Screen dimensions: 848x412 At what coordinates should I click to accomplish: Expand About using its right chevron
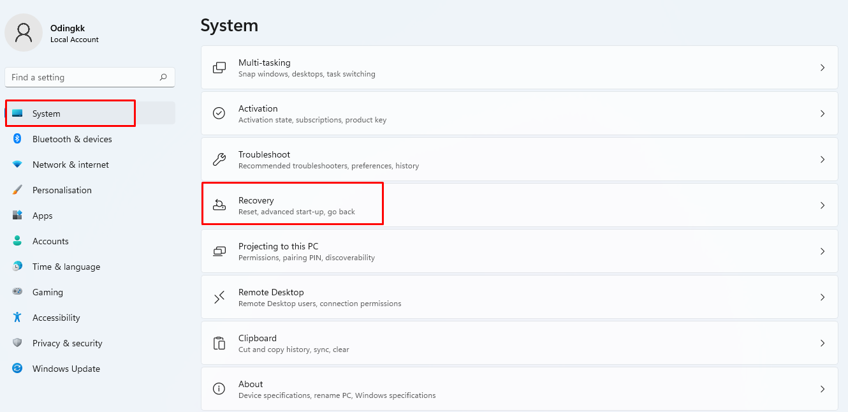point(822,389)
